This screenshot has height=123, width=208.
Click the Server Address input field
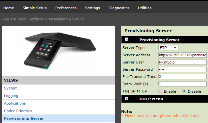tap(182, 55)
